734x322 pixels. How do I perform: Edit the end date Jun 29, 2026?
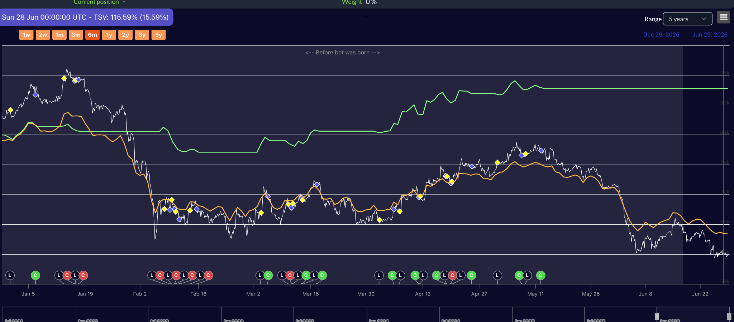(710, 35)
